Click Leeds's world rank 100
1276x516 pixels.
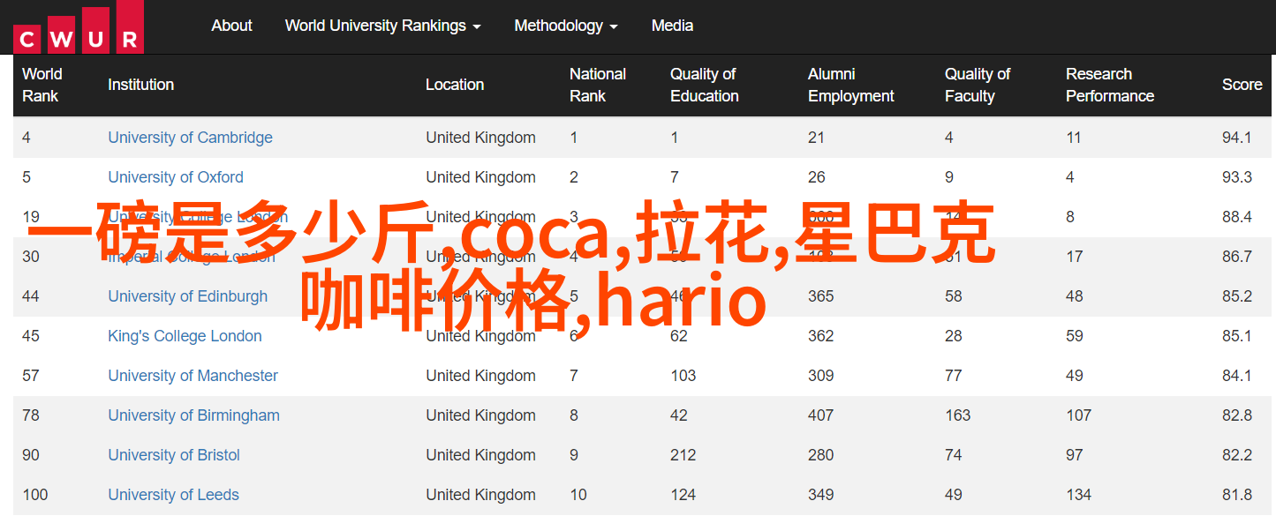point(35,495)
